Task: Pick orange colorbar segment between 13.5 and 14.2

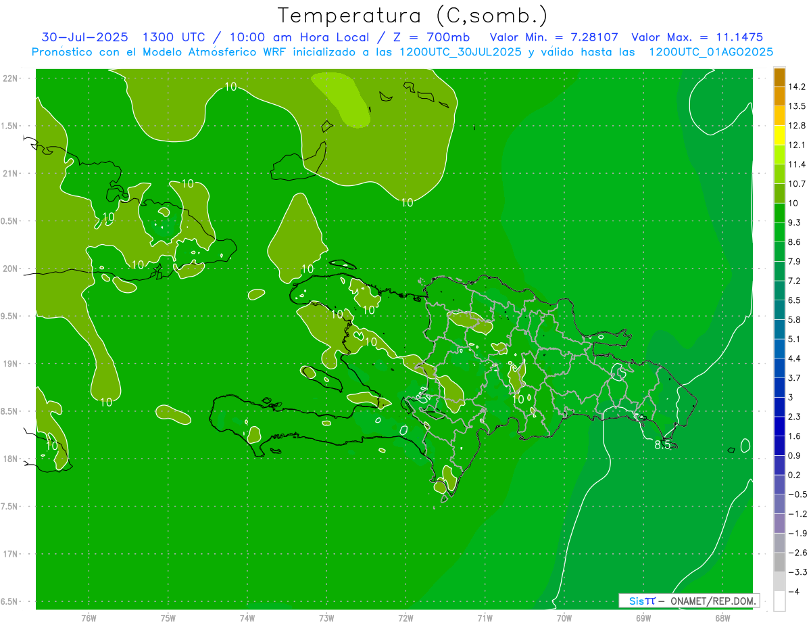Action: (779, 96)
